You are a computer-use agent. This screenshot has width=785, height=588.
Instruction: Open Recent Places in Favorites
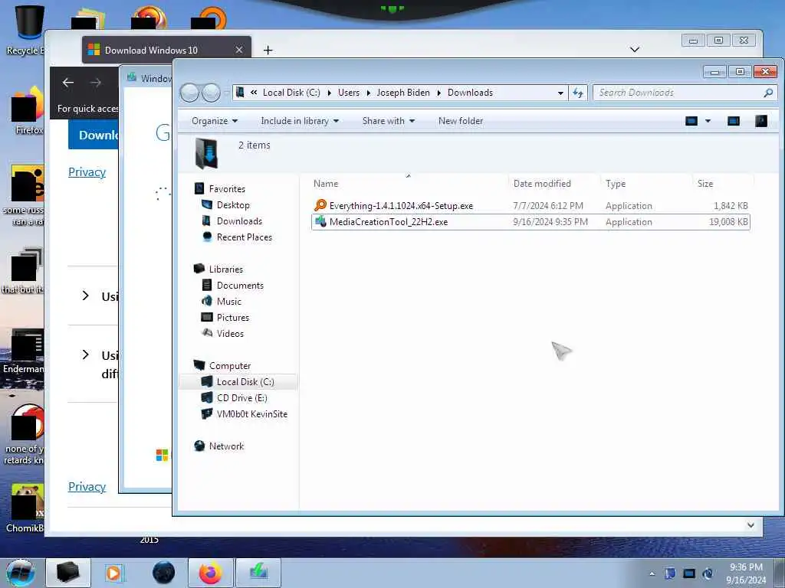click(x=244, y=237)
